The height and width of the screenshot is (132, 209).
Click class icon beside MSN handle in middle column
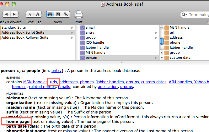[x=83, y=53]
